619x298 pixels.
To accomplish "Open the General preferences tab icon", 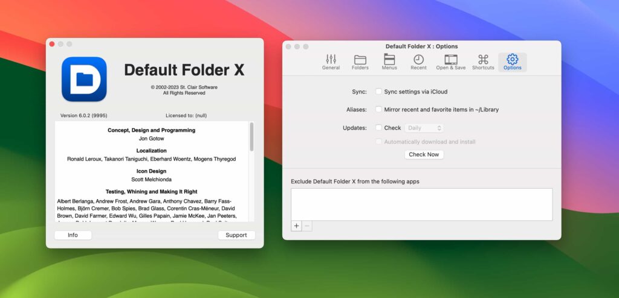I will [x=331, y=62].
